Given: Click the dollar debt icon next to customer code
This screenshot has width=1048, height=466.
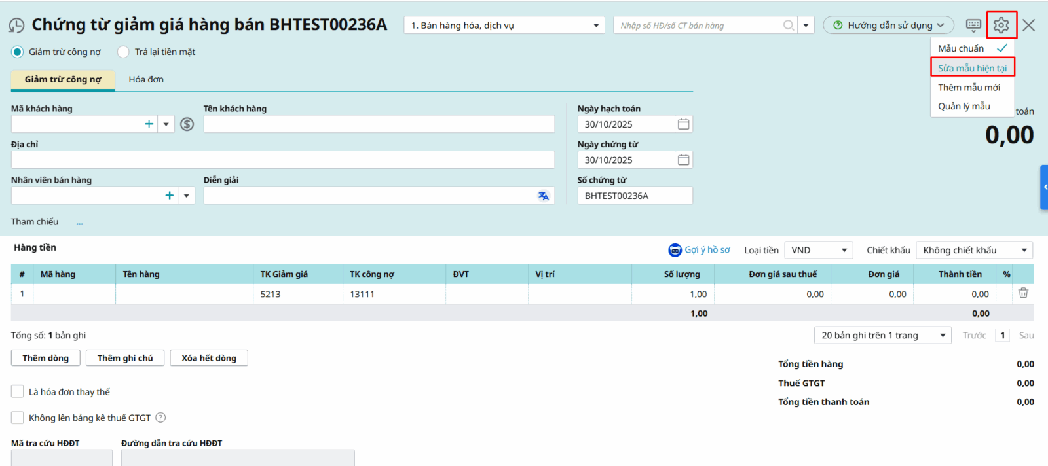Looking at the screenshot, I should (x=187, y=124).
